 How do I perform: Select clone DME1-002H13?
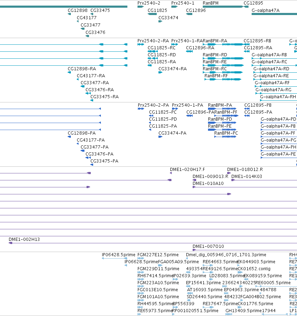(24, 239)
